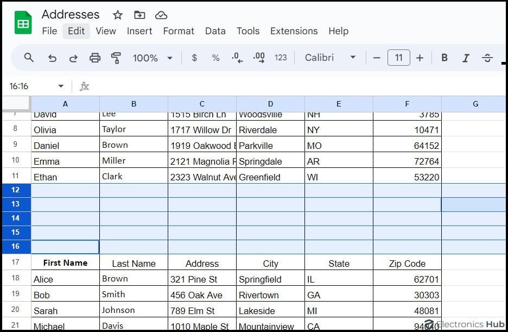Screen dimensions: 508x332
Task: Move the spreadsheet to a folder
Action: coord(140,15)
